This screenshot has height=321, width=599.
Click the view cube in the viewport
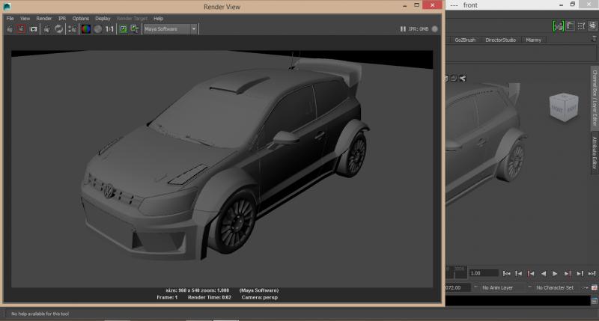[x=562, y=106]
